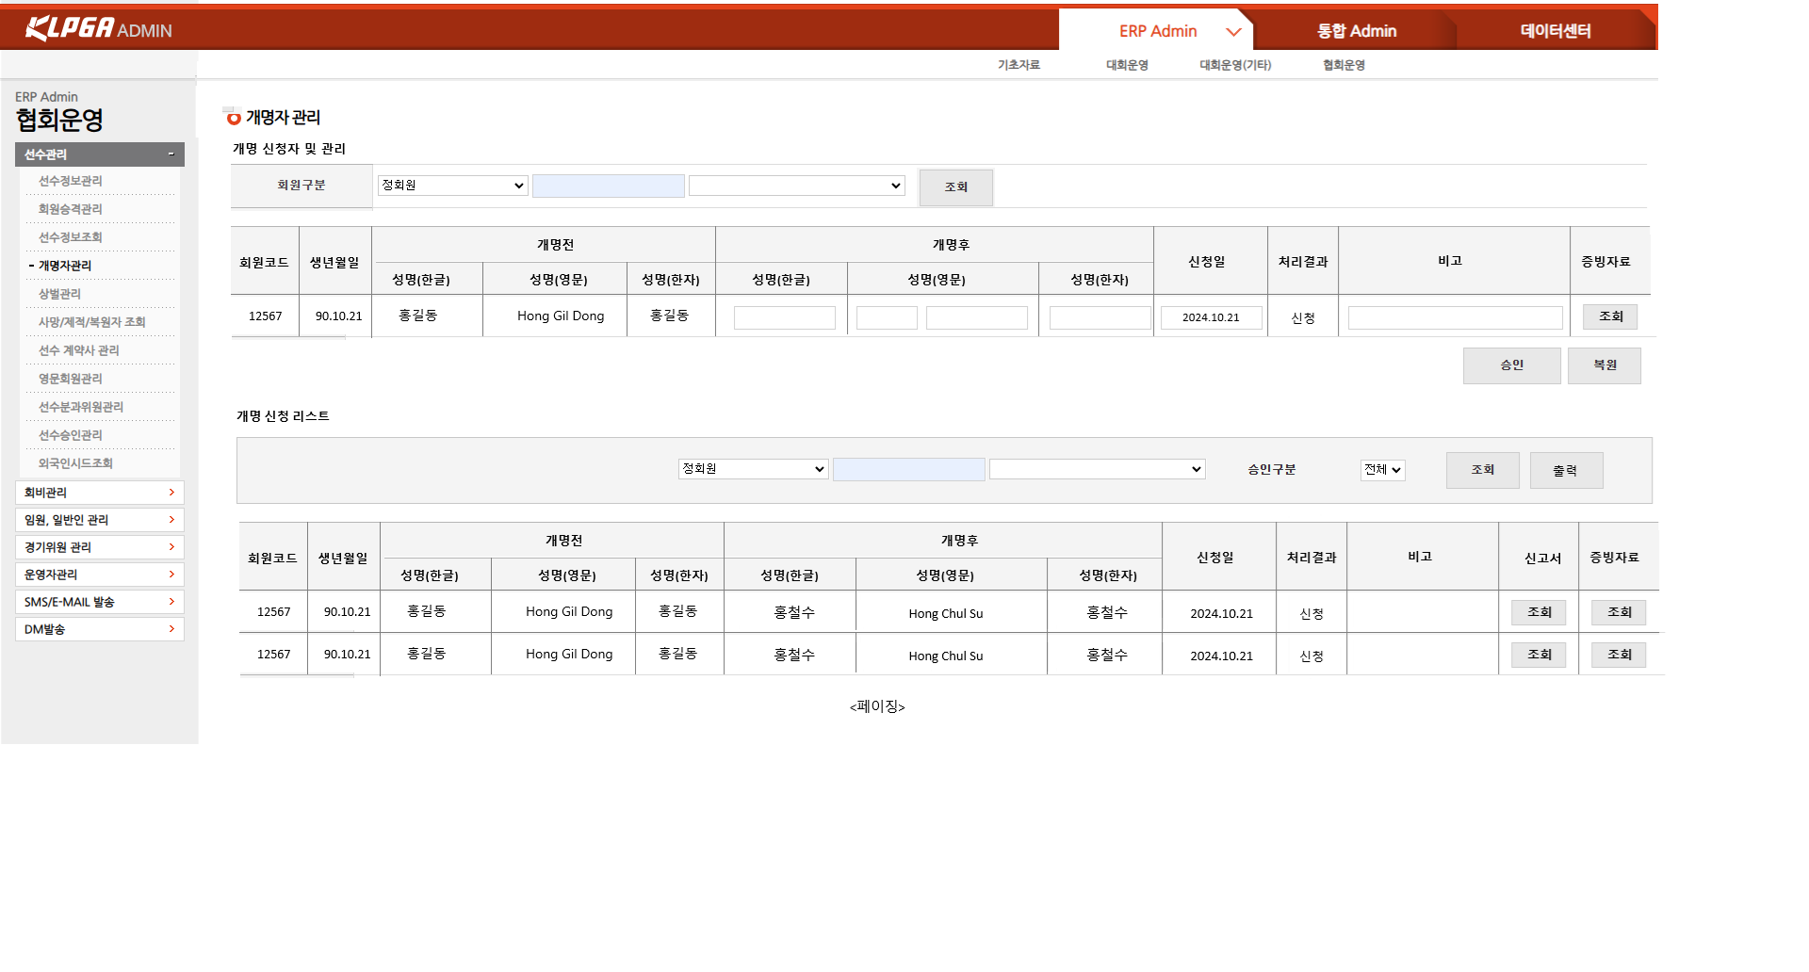
Task: Click the 승인 button
Action: click(x=1512, y=365)
